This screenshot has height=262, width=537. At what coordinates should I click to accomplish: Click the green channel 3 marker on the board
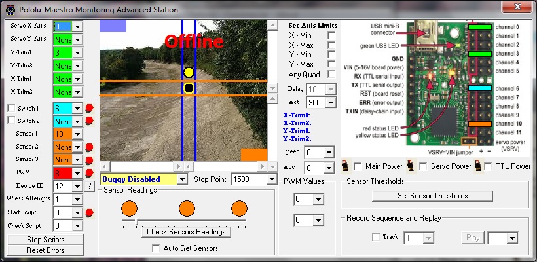pyautogui.click(x=480, y=54)
